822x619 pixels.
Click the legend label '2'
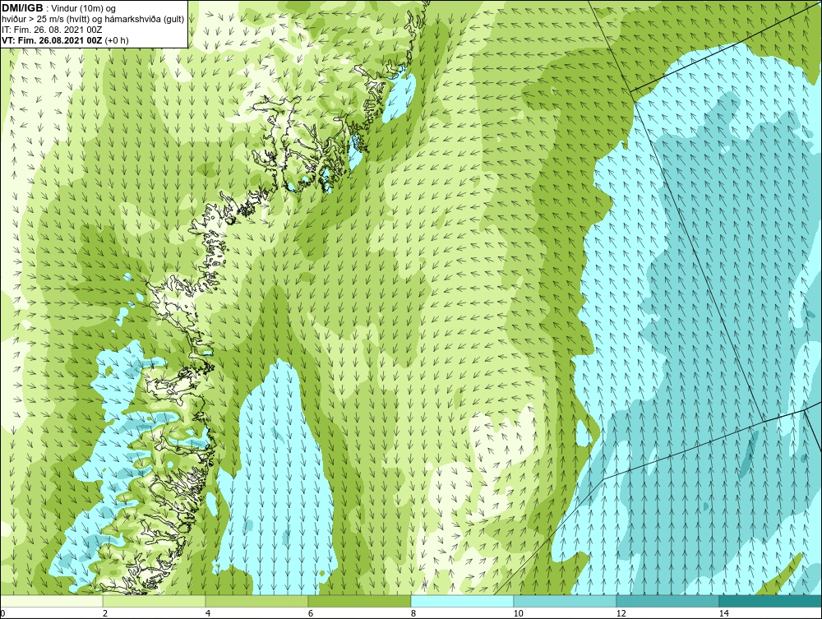(105, 613)
